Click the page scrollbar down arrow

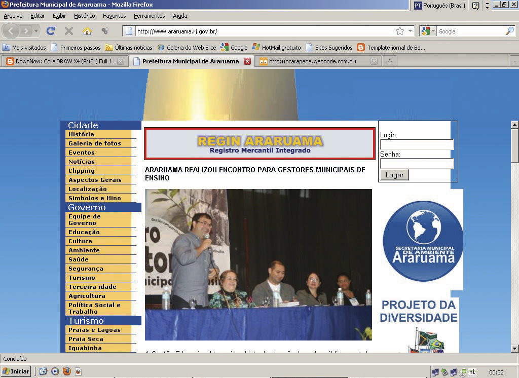[514, 348]
